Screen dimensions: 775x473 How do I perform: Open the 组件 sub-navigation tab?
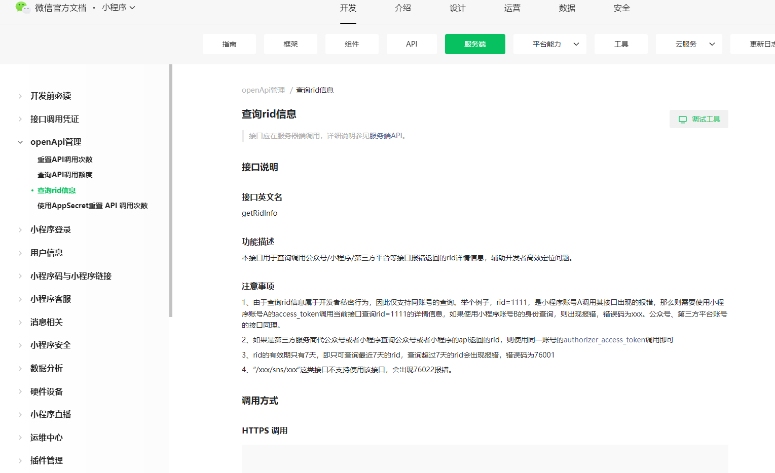pyautogui.click(x=352, y=44)
